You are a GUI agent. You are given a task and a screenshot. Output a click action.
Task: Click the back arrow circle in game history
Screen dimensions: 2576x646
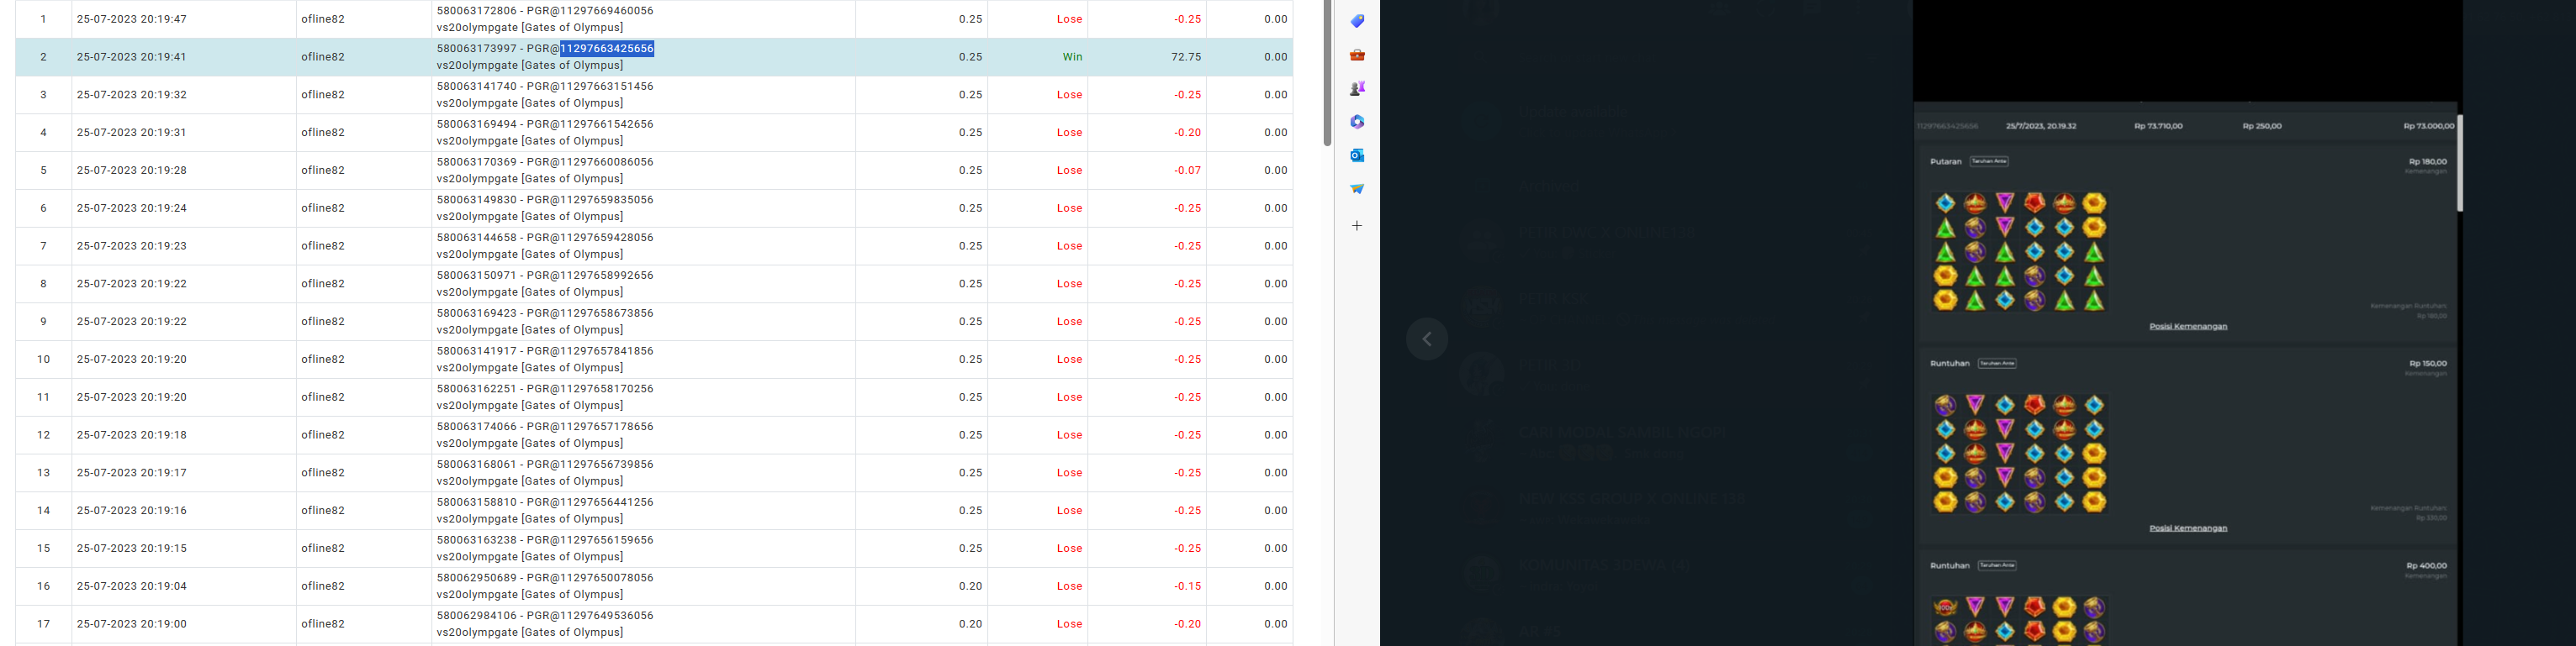coord(1427,339)
